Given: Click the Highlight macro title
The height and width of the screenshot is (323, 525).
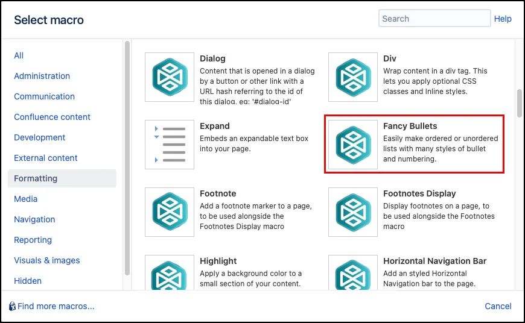Looking at the screenshot, I should (x=218, y=261).
